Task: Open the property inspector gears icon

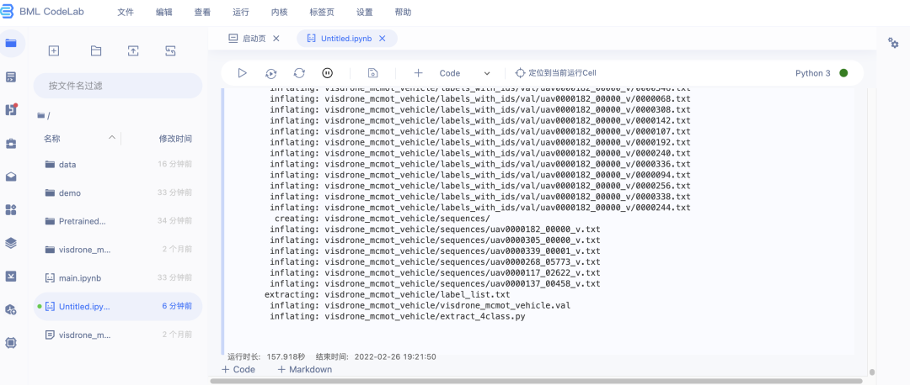Action: pos(894,43)
